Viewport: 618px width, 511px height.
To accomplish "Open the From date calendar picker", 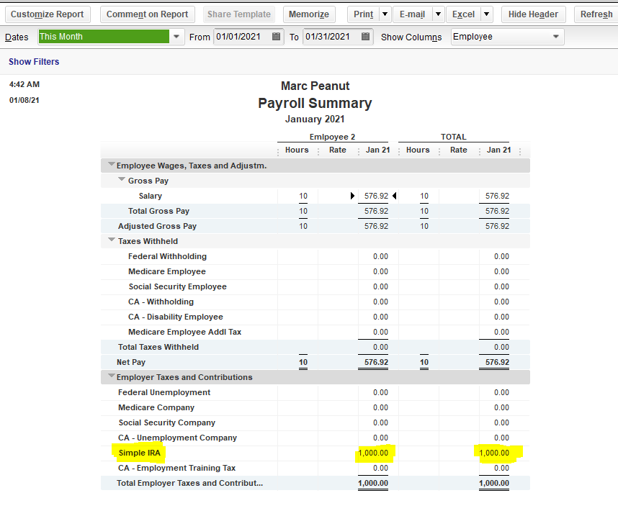I will [277, 37].
